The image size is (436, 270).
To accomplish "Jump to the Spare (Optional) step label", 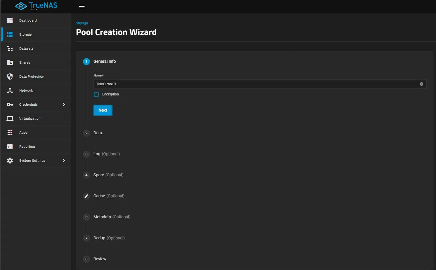I will click(x=108, y=175).
